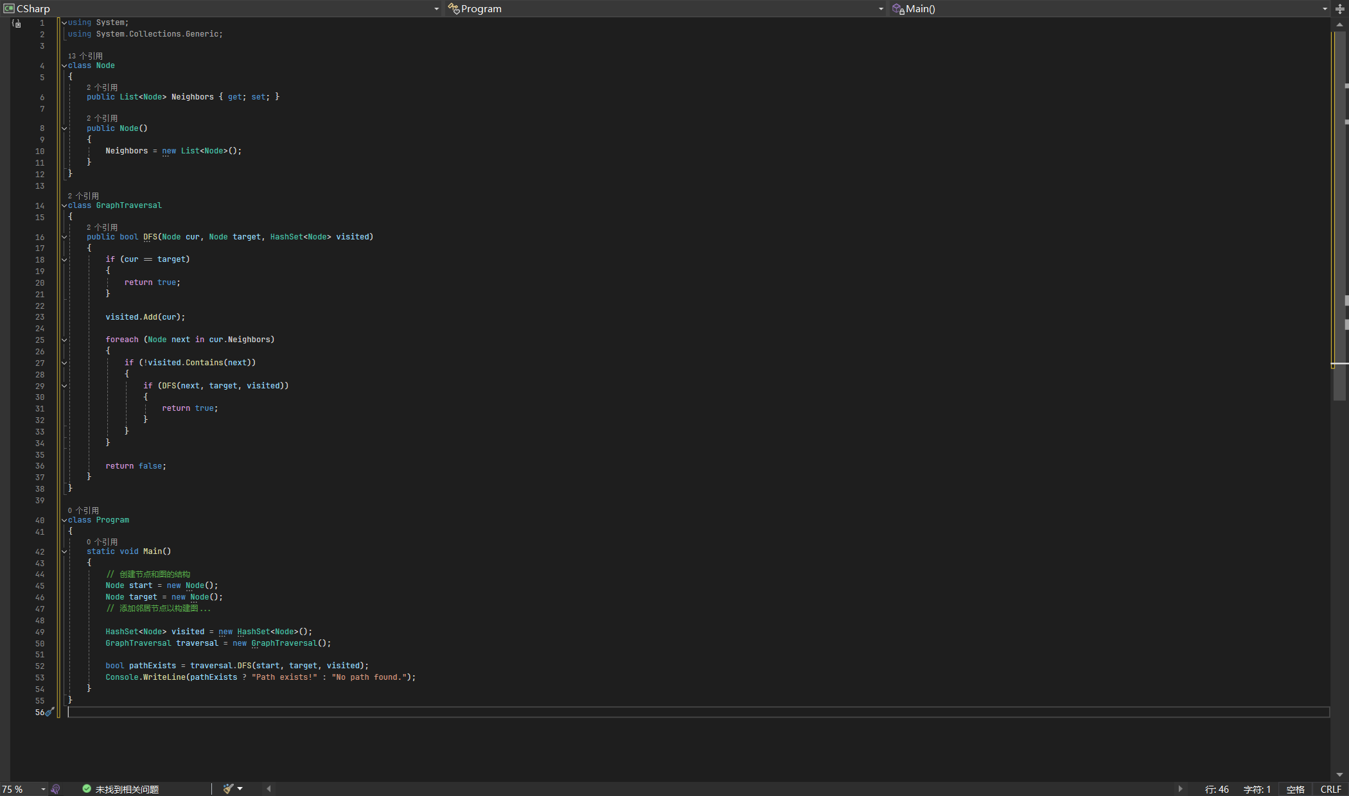The width and height of the screenshot is (1349, 796).
Task: Collapse the class GraphTraversal block
Action: point(64,206)
